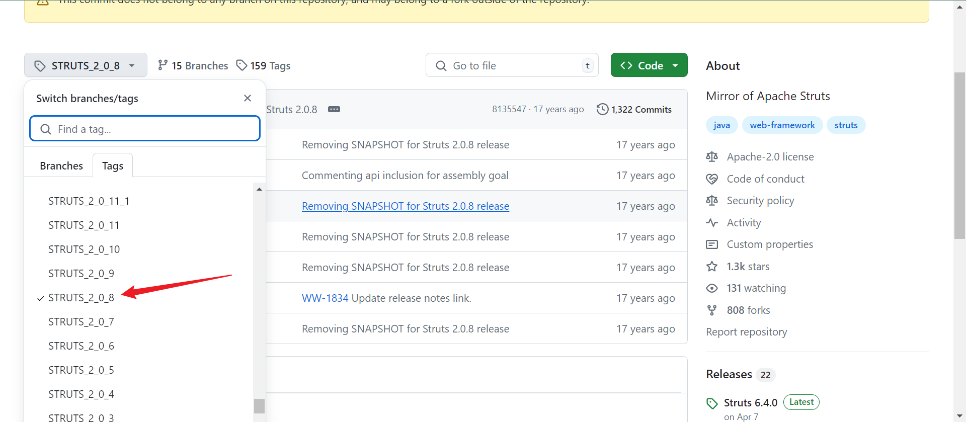
Task: Open the commit hash 8135547
Action: (x=509, y=109)
